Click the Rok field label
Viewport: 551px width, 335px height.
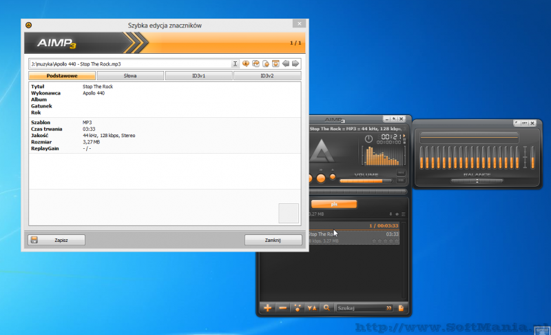point(36,113)
